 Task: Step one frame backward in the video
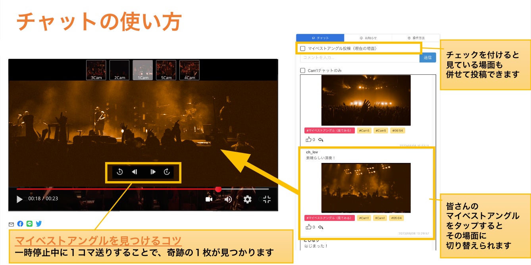click(134, 172)
